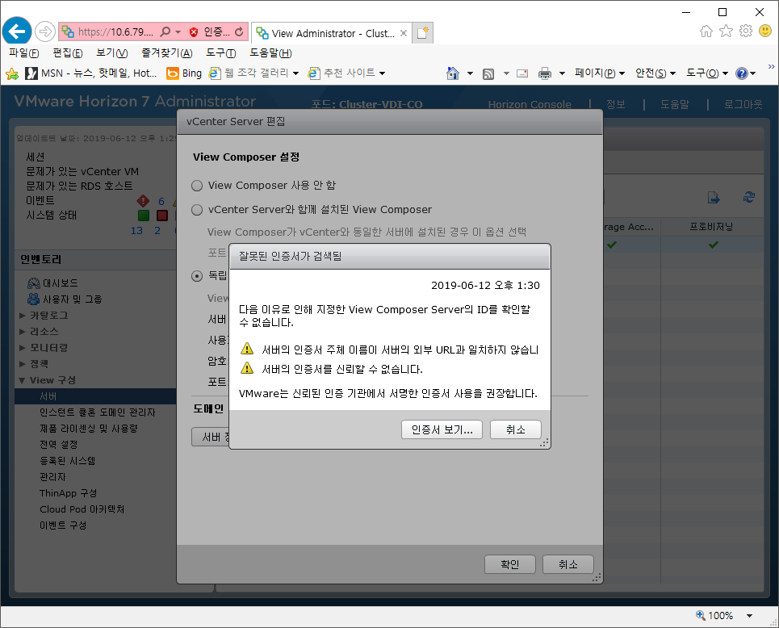779x628 pixels.
Task: Open a new blank browser tab
Action: [x=422, y=33]
